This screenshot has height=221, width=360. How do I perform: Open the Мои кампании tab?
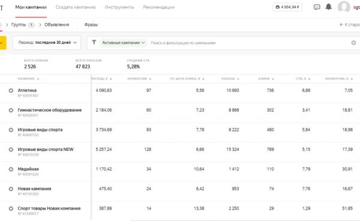(x=31, y=7)
